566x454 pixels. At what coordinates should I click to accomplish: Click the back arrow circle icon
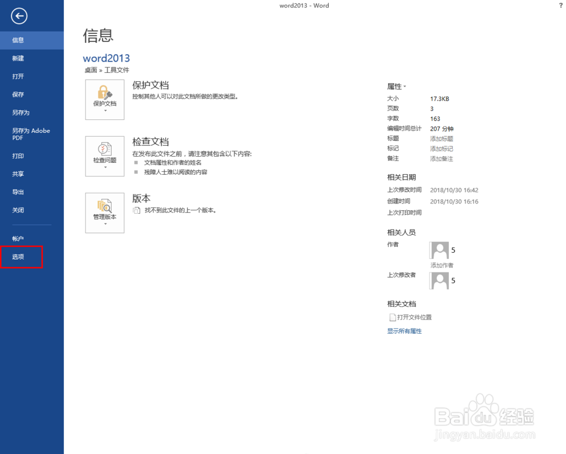(19, 16)
